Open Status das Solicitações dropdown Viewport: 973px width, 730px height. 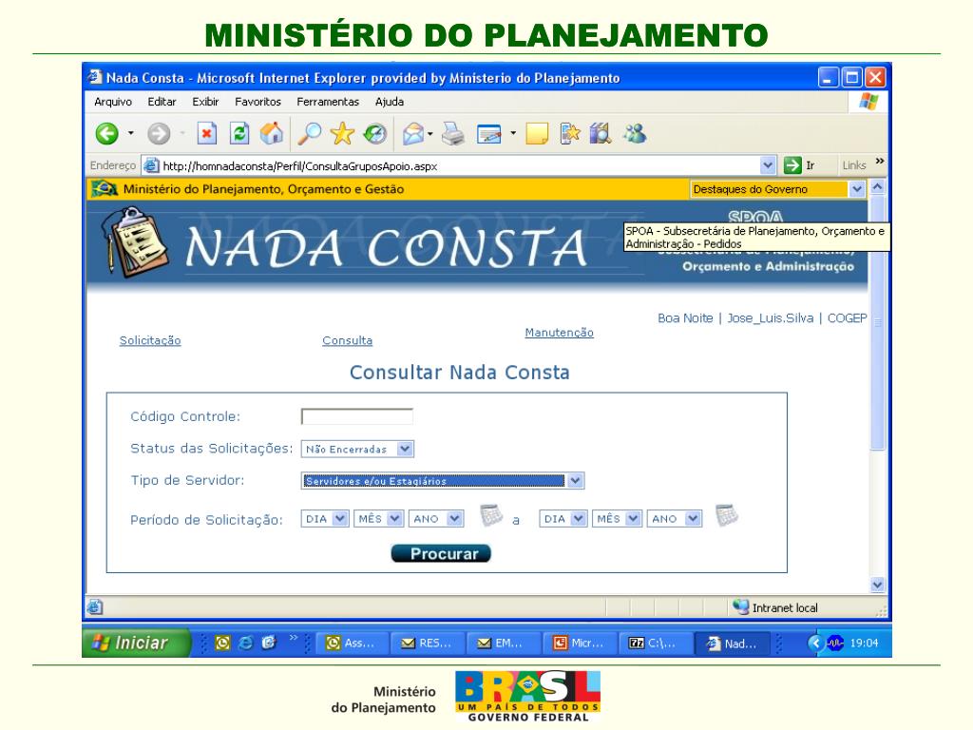pos(405,449)
